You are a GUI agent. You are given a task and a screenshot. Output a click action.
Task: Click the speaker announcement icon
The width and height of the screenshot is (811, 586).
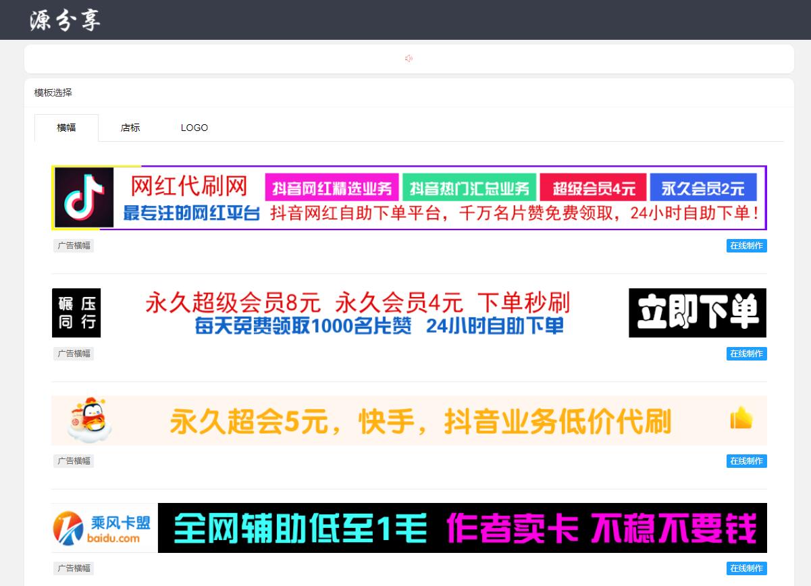[409, 59]
